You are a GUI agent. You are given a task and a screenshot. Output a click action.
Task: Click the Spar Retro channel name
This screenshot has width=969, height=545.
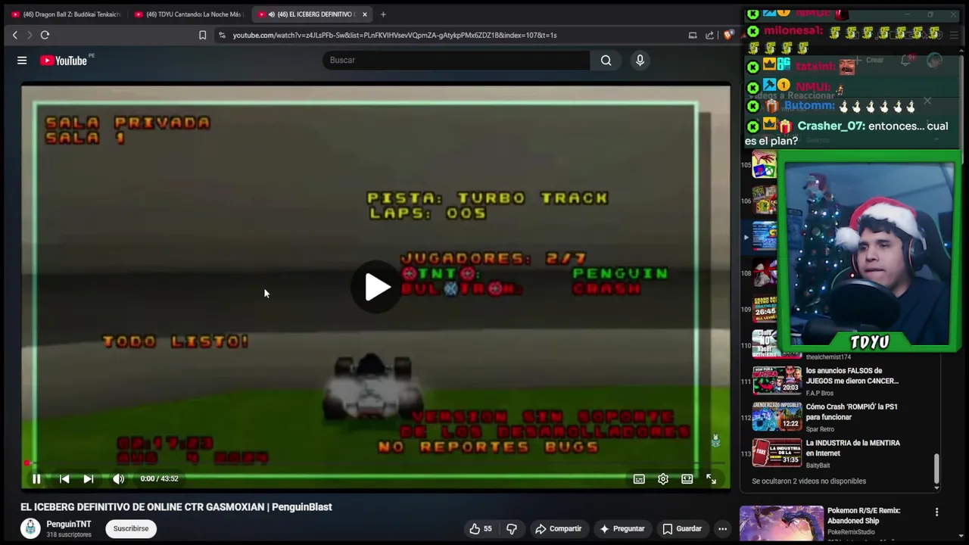[823, 429]
